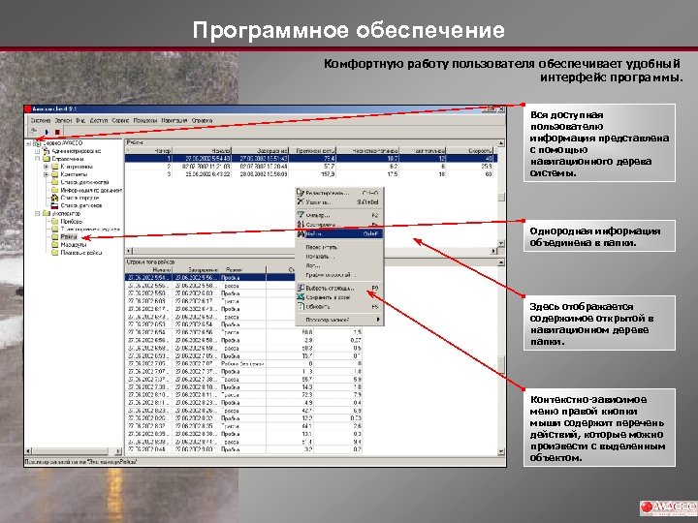Select the row with value 157,9
The image size is (698, 523).
pos(310,174)
